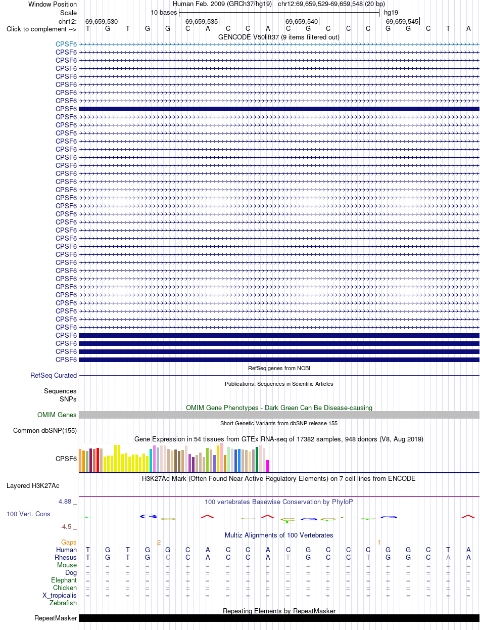
Task: Click the Sequences track label
Action: click(x=60, y=391)
